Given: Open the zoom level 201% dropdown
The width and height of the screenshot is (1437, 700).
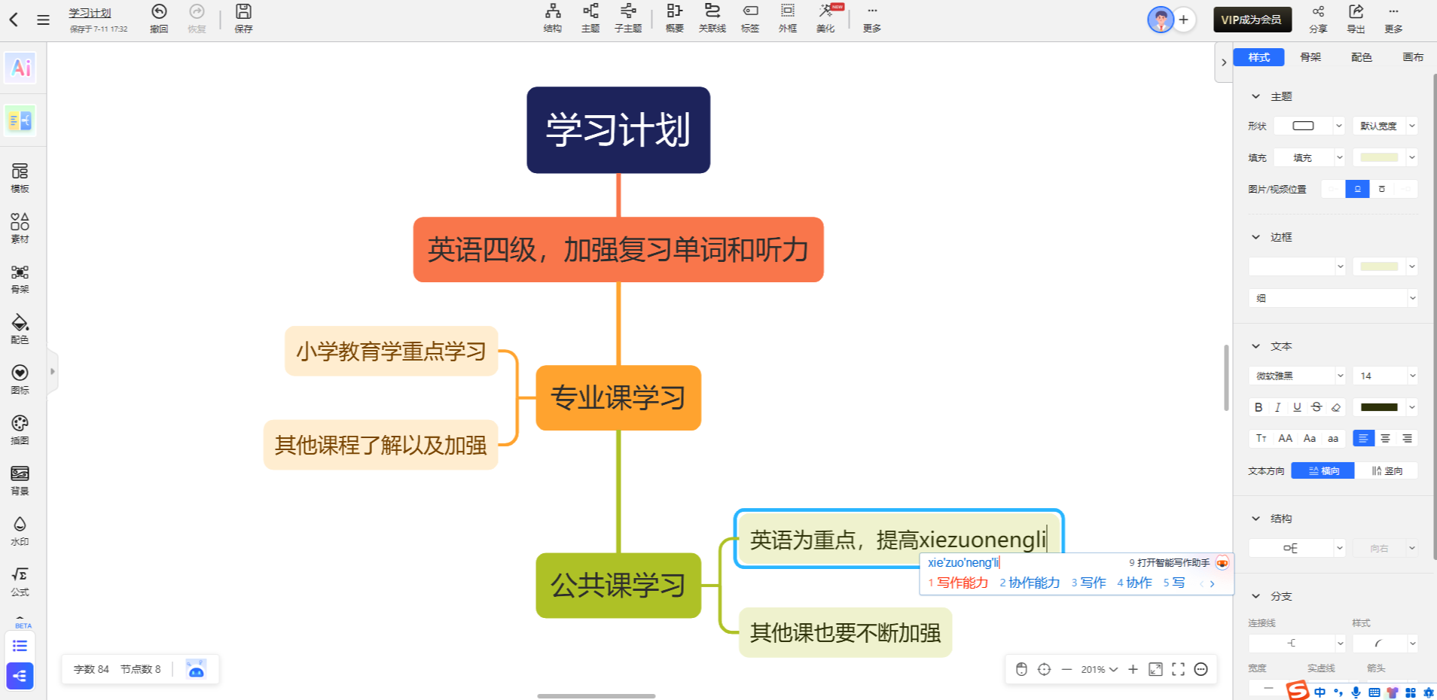Looking at the screenshot, I should tap(1100, 669).
